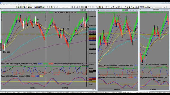Screen dimensions: 170x95
Task: Click the 19:00:04 time label in middle chart
Action: 117,90
